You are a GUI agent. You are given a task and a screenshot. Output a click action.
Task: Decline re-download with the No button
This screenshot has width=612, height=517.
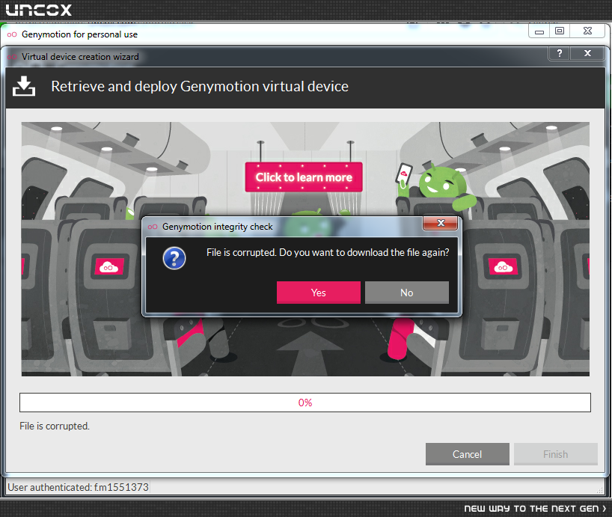pyautogui.click(x=407, y=293)
